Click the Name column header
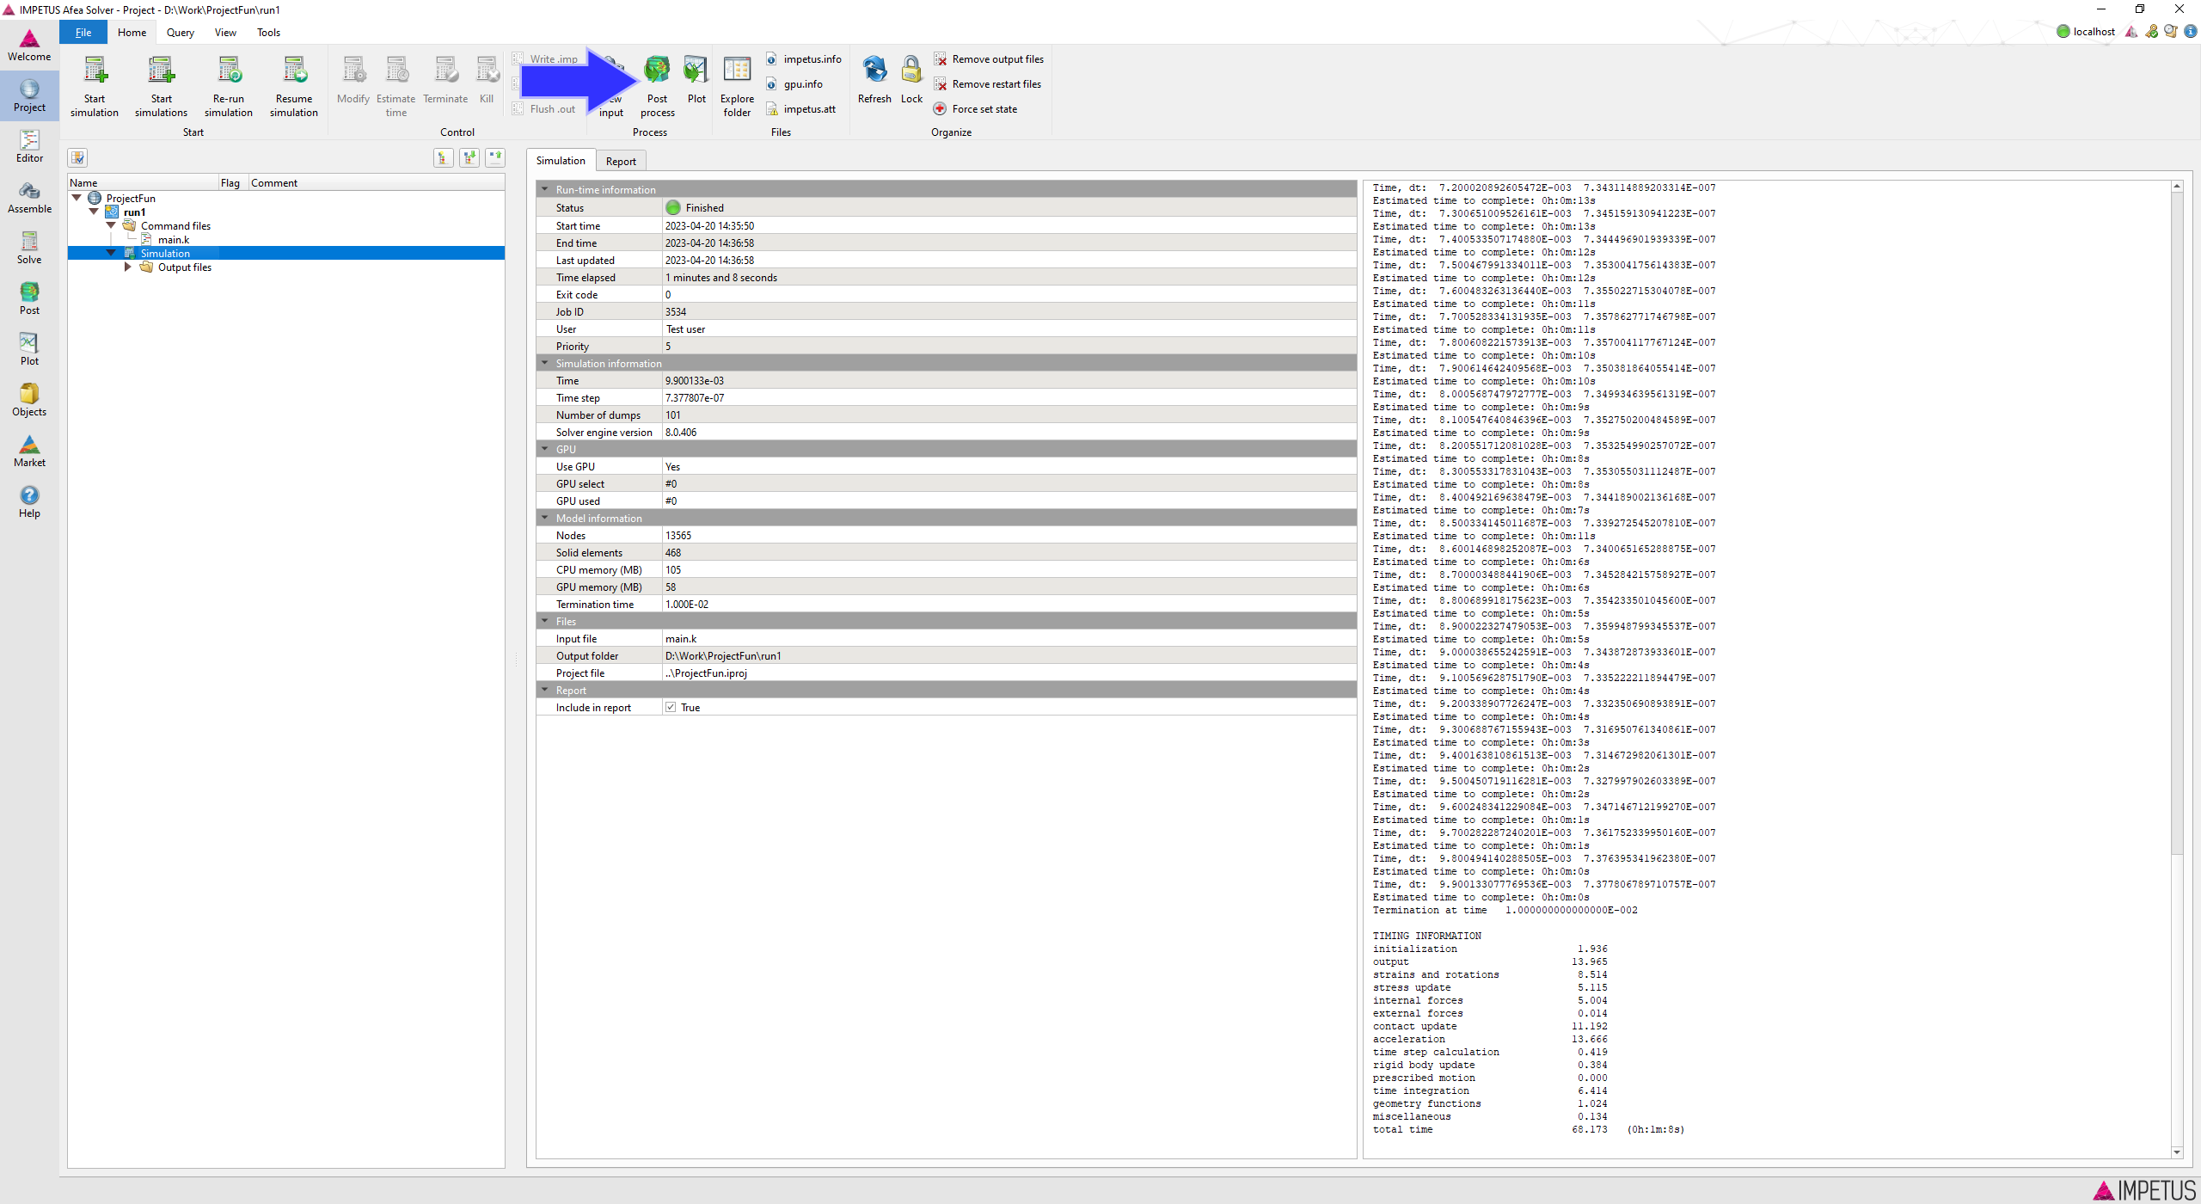 point(143,182)
